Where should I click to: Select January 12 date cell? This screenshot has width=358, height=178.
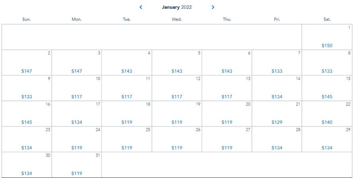[x=177, y=88]
